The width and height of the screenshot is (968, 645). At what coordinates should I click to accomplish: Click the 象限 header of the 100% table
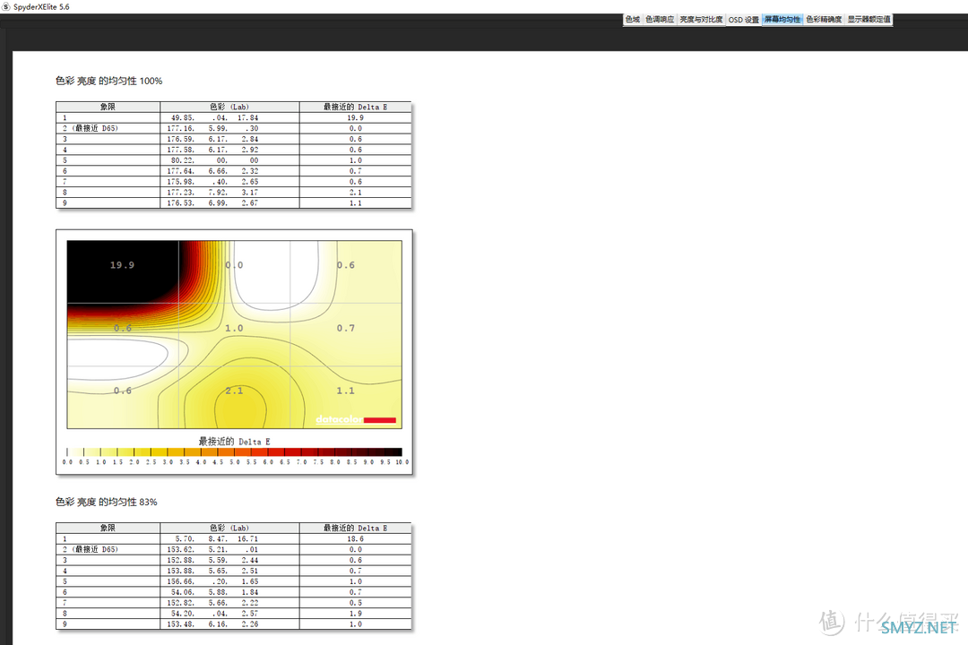pyautogui.click(x=108, y=107)
